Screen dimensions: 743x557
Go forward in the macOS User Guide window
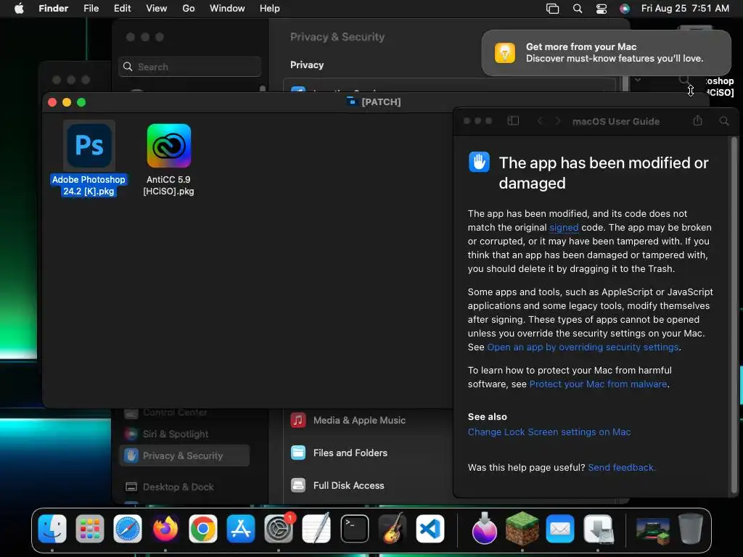point(558,121)
